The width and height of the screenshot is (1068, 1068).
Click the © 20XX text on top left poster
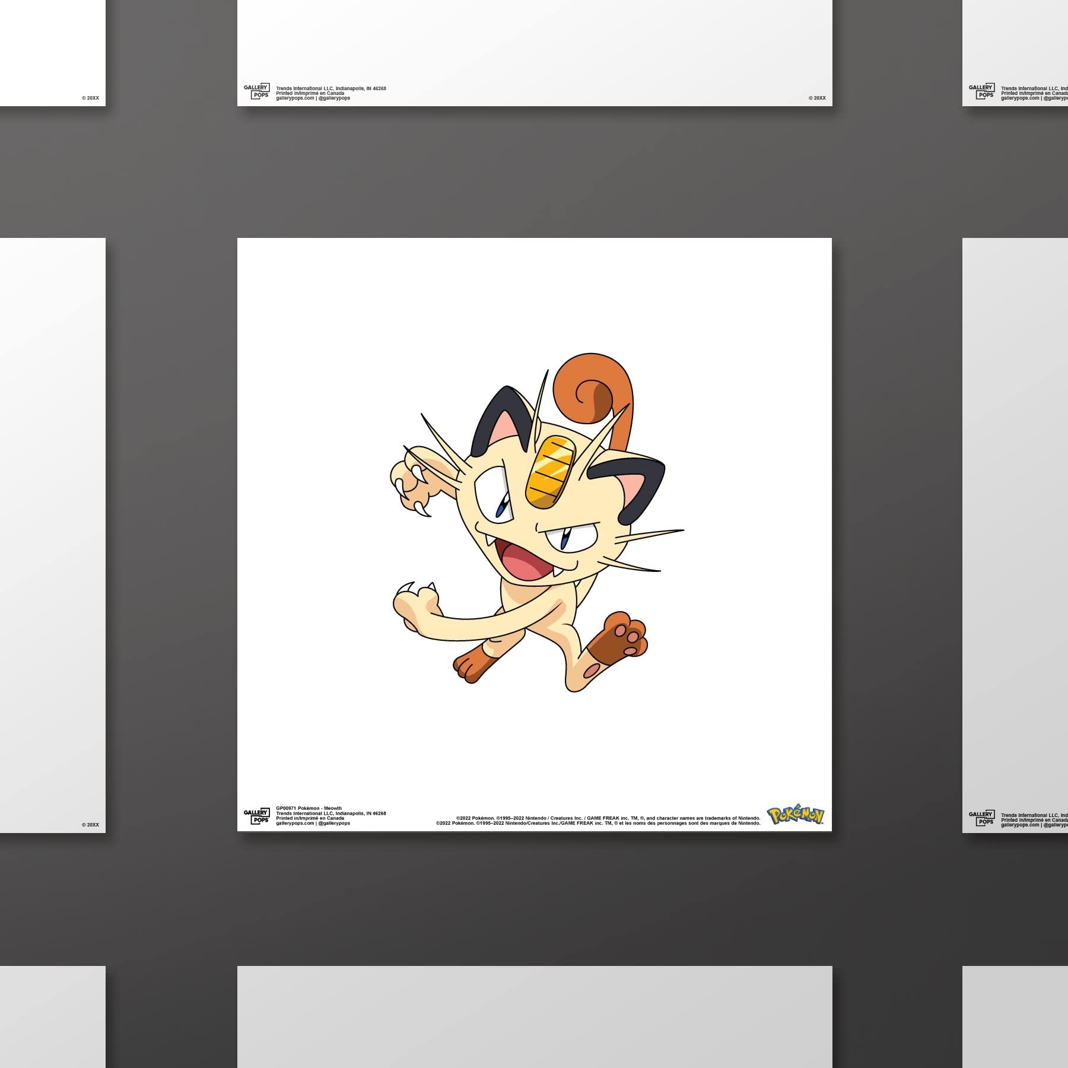pyautogui.click(x=90, y=98)
